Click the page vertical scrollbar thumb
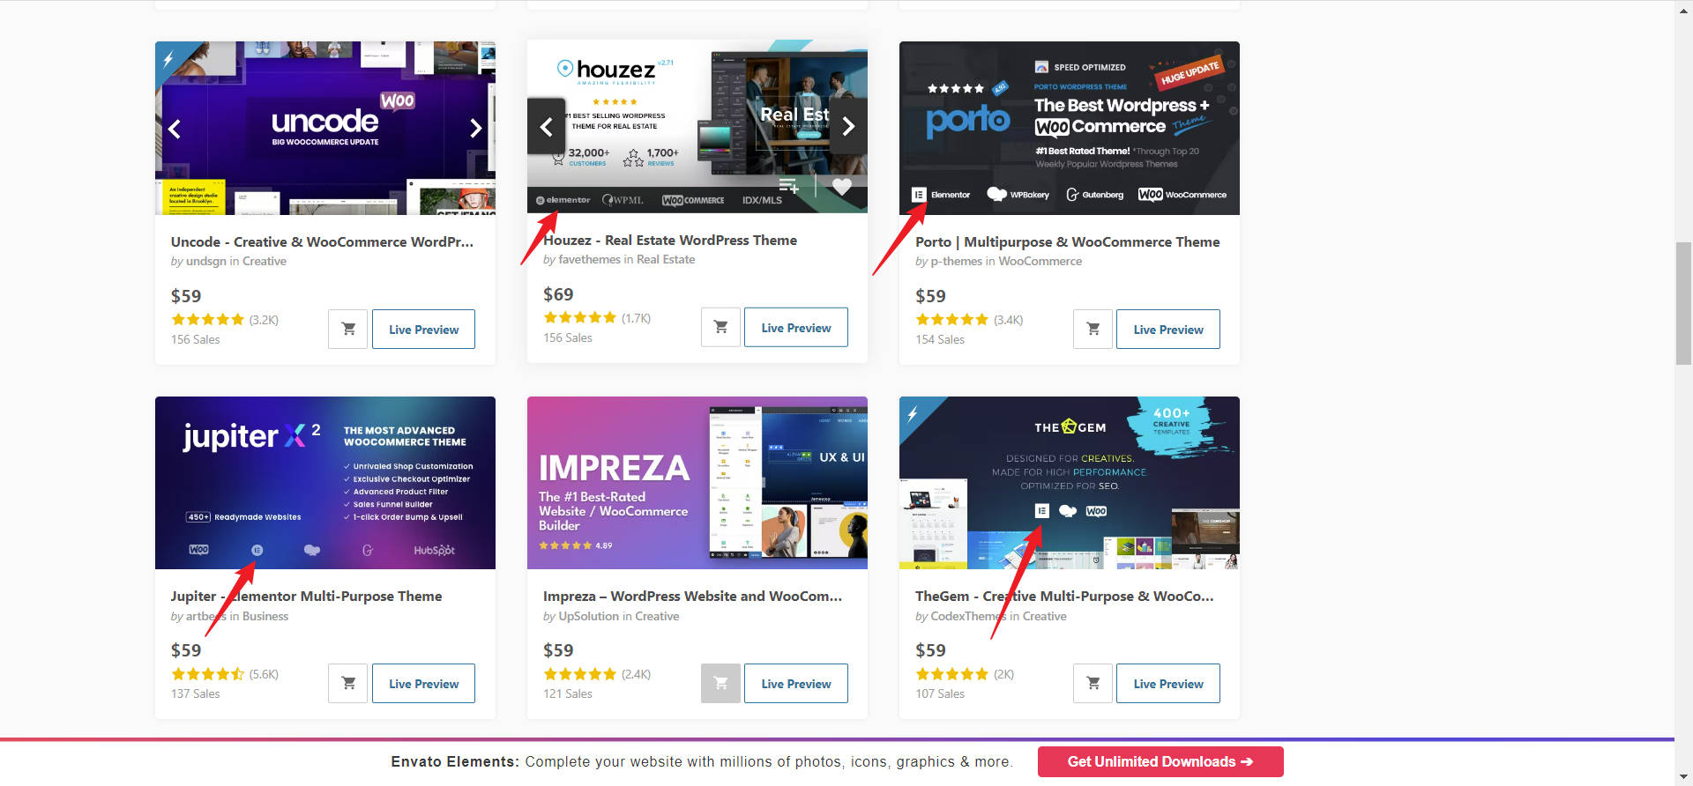 pyautogui.click(x=1683, y=302)
